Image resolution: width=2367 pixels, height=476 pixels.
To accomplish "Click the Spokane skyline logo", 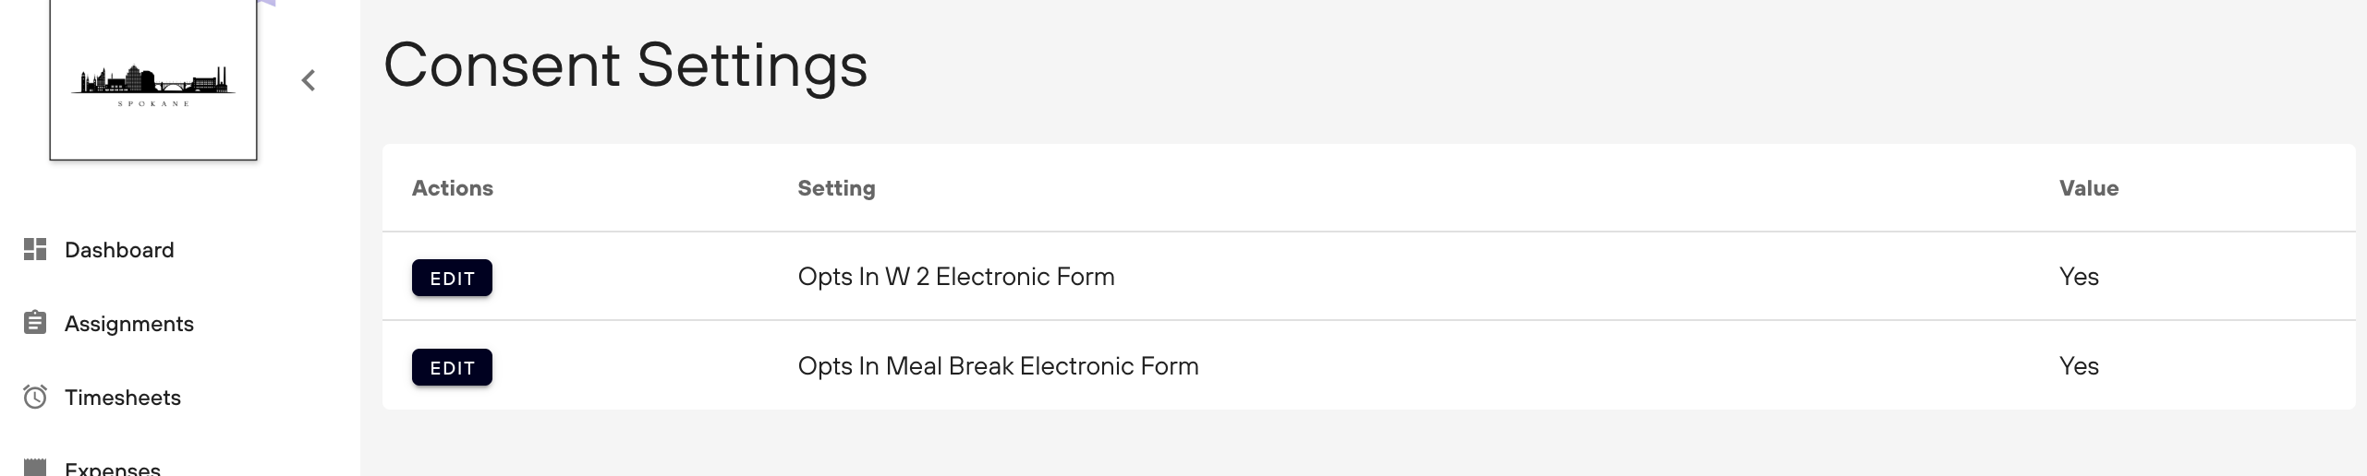I will 153,85.
